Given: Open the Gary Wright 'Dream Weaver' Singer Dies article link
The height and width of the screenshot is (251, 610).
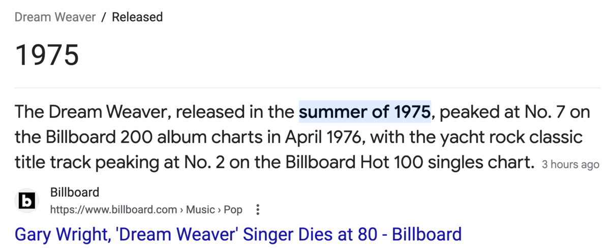Looking at the screenshot, I should click(x=238, y=234).
